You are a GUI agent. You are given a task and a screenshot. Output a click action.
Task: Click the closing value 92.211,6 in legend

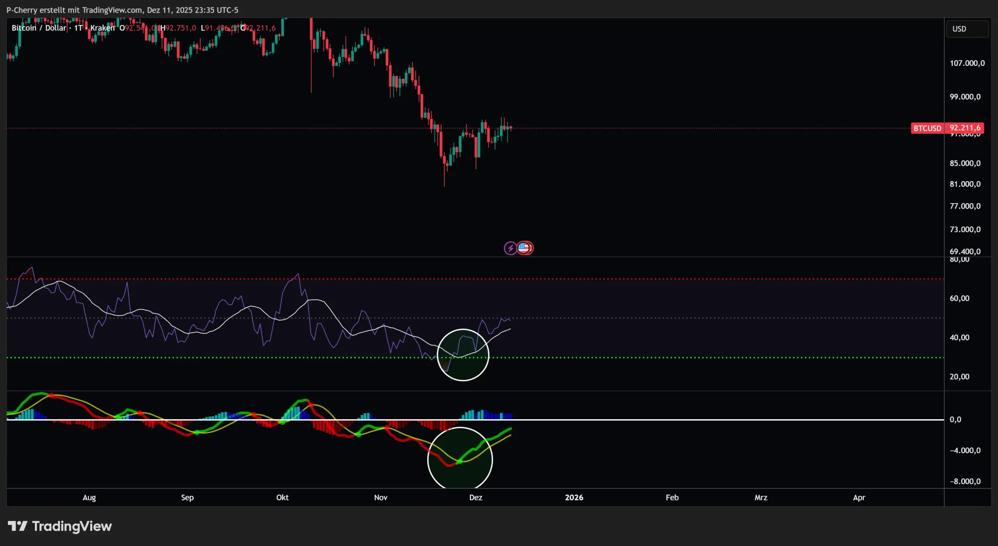click(258, 28)
